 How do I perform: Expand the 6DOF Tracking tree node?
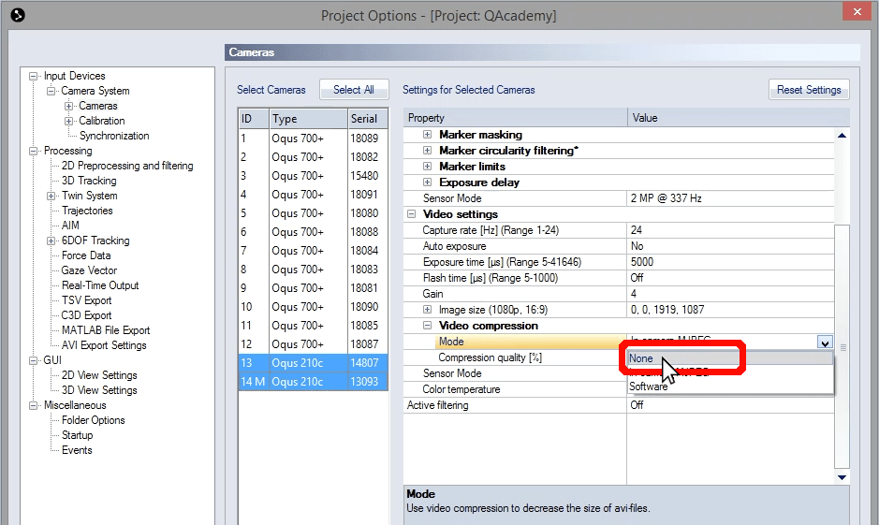[x=51, y=241]
